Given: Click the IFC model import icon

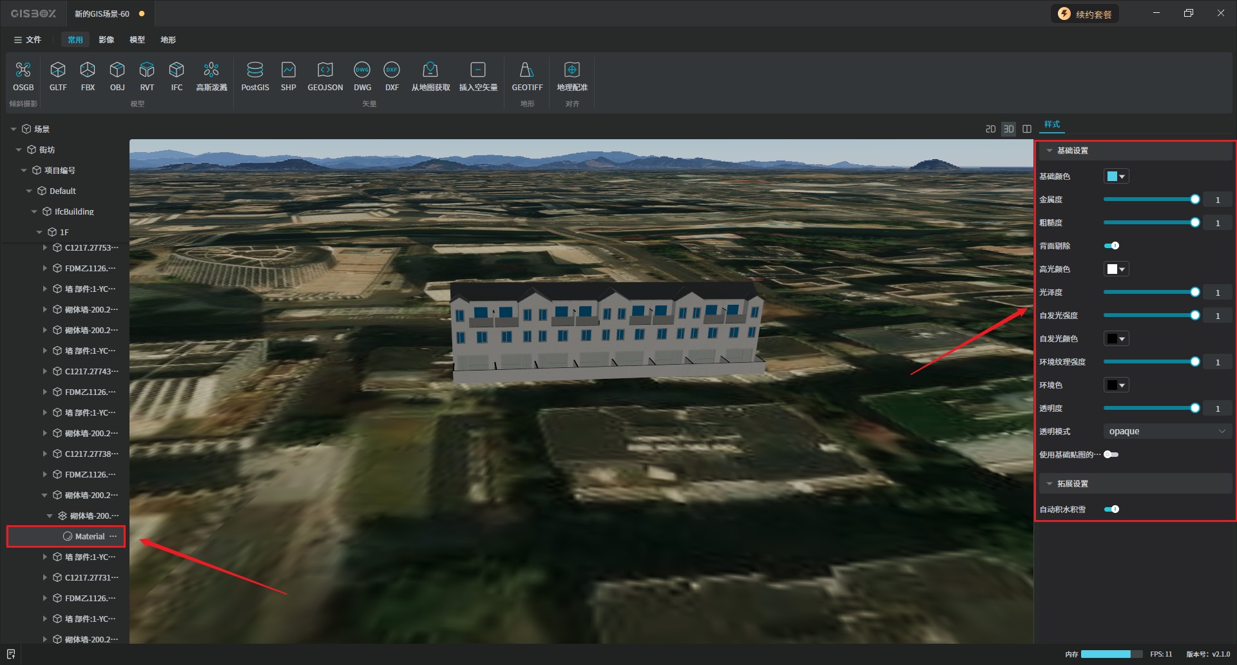Looking at the screenshot, I should point(177,70).
